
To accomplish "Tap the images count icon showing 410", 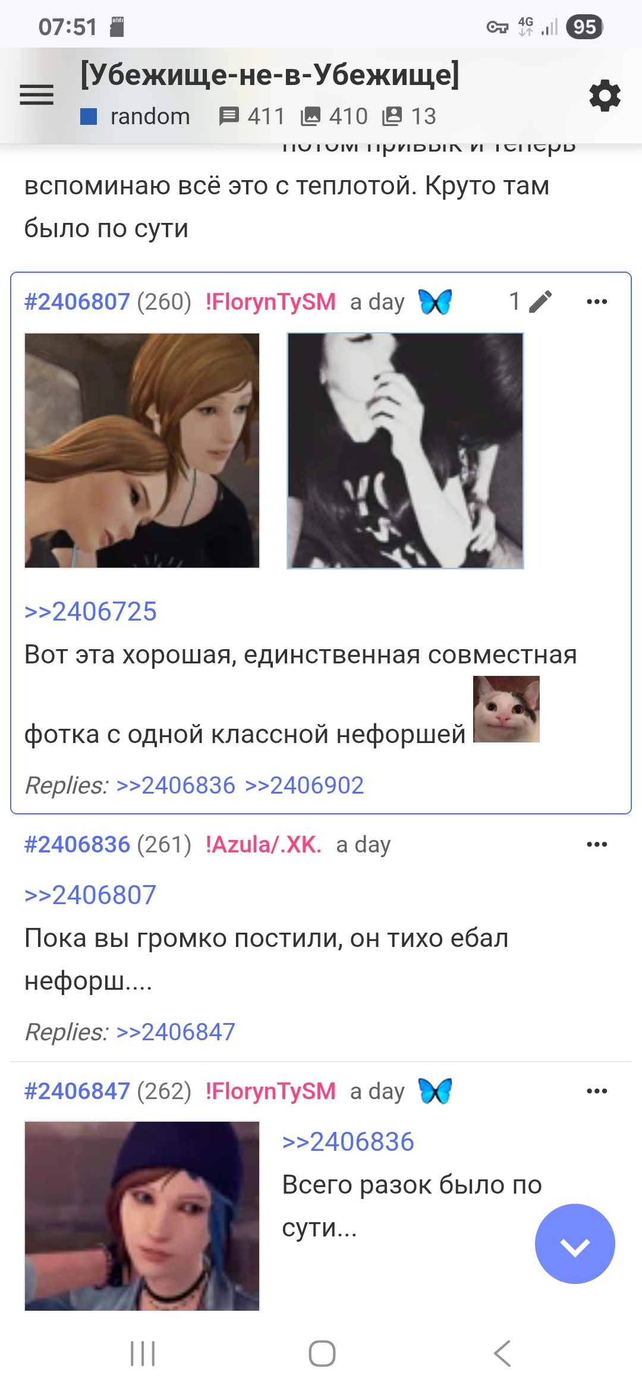I will click(311, 117).
